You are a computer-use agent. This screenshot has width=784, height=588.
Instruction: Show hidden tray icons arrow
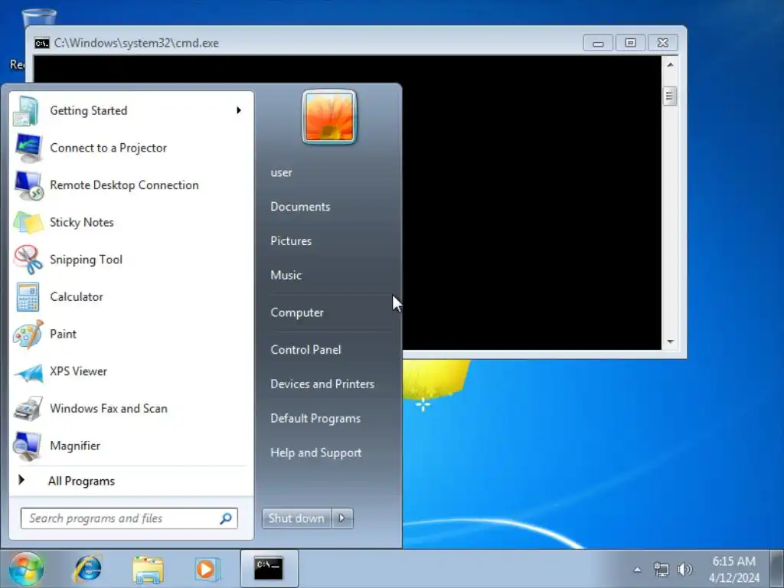tap(637, 570)
